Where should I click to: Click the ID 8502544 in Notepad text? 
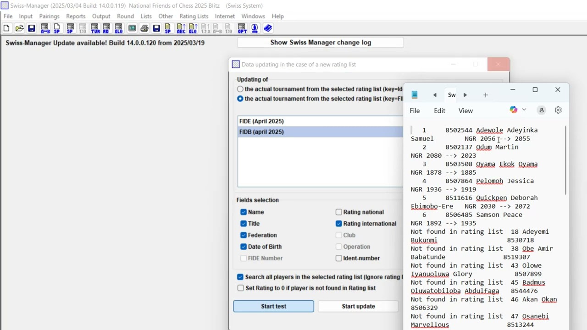(x=459, y=130)
